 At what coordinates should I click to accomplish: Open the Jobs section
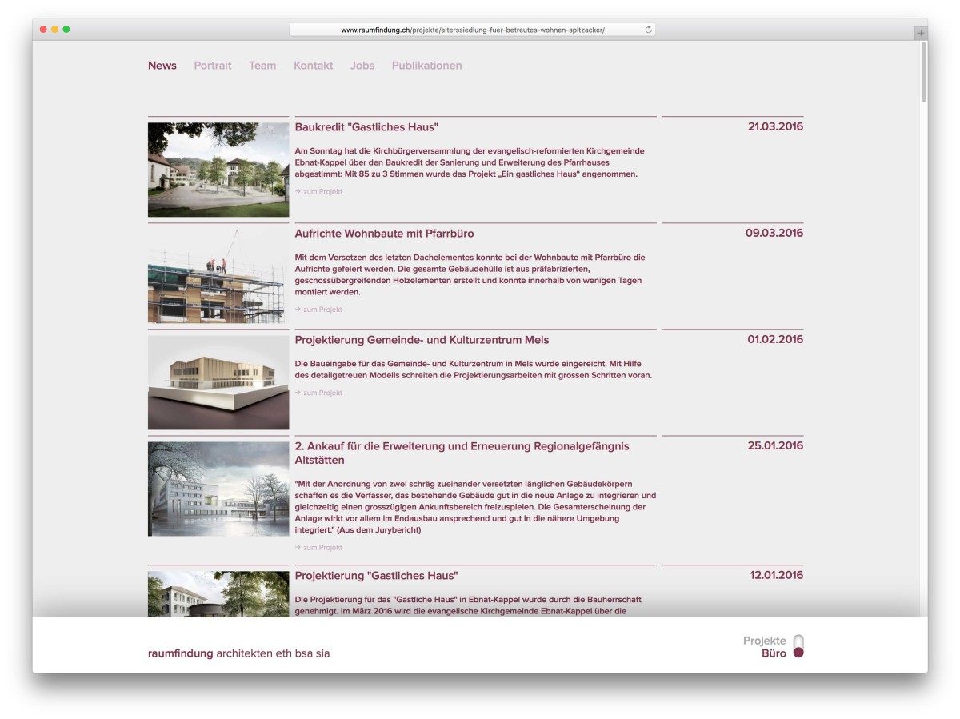point(362,66)
